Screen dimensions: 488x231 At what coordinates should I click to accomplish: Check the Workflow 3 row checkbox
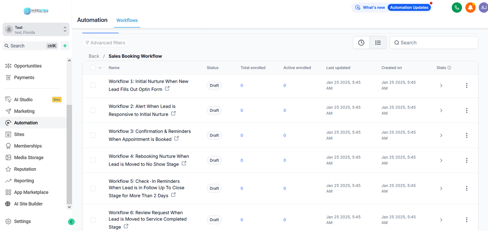pos(93,135)
